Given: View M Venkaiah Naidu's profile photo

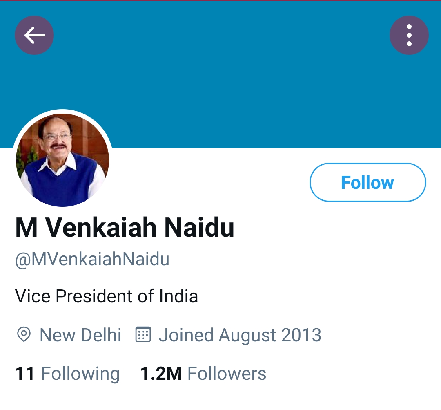Looking at the screenshot, I should 62,160.
